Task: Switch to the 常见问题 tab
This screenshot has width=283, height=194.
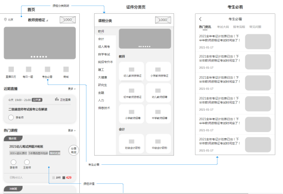Action: click(255, 27)
